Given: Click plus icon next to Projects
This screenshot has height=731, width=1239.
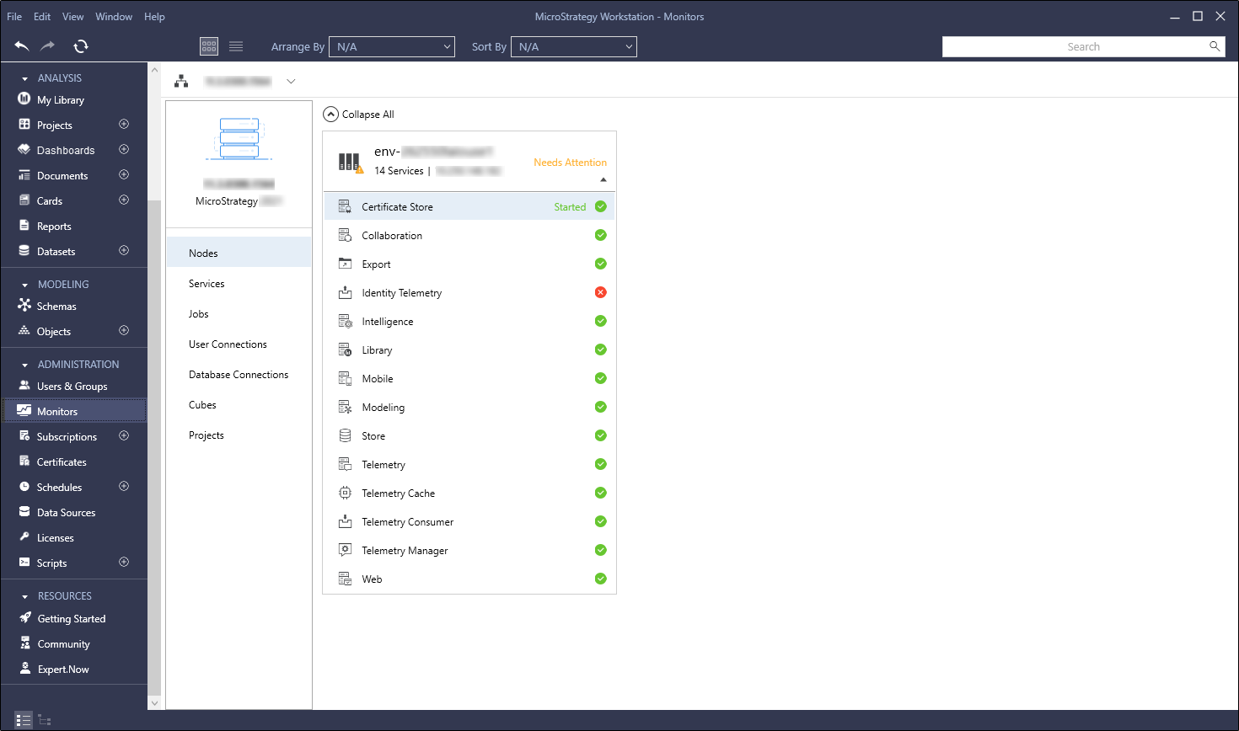Looking at the screenshot, I should click(x=124, y=125).
